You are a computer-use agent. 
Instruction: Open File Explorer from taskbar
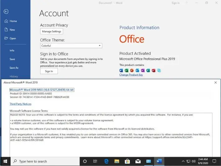pos(117,161)
